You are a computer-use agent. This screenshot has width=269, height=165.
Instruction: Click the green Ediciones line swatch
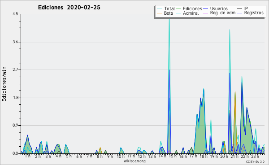[x=178, y=9]
